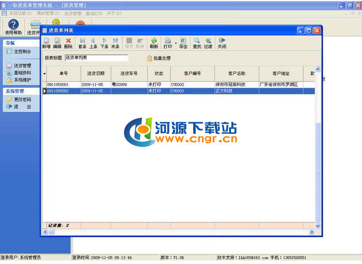This screenshot has width=362, height=264.
Task: Click the 送货开单 toolbar icon in main window
Action: pos(34,27)
